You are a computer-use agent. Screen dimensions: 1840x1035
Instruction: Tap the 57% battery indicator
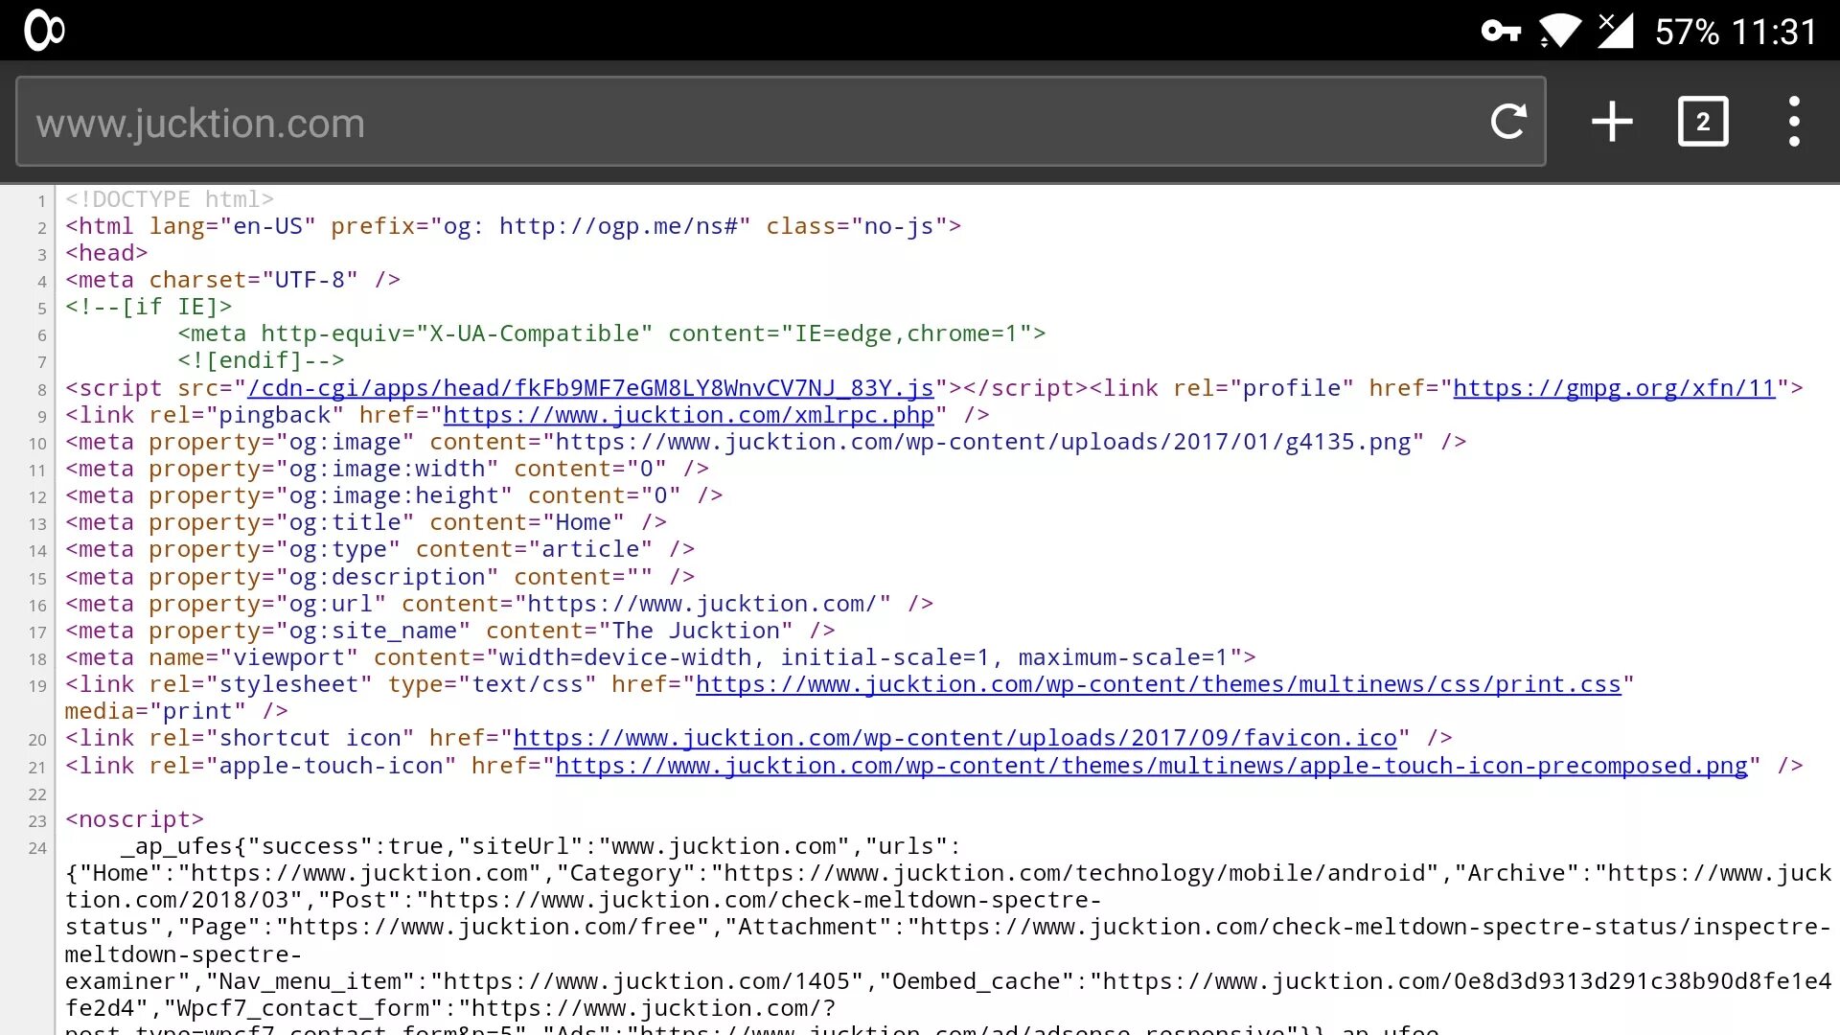(x=1687, y=33)
